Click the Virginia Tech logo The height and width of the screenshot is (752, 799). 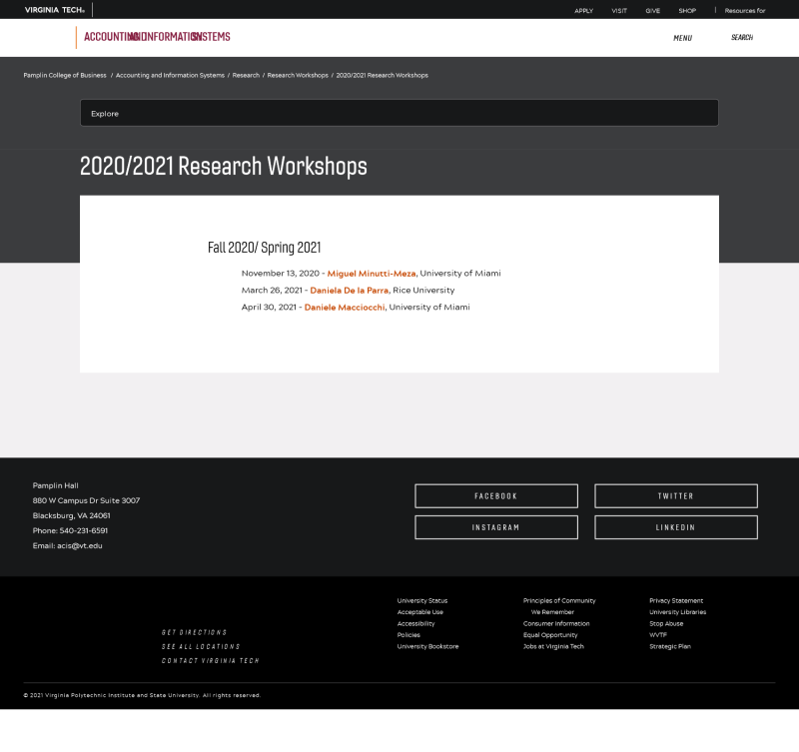(55, 10)
